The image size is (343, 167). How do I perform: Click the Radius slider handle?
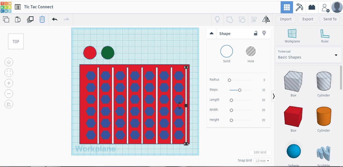click(x=229, y=80)
